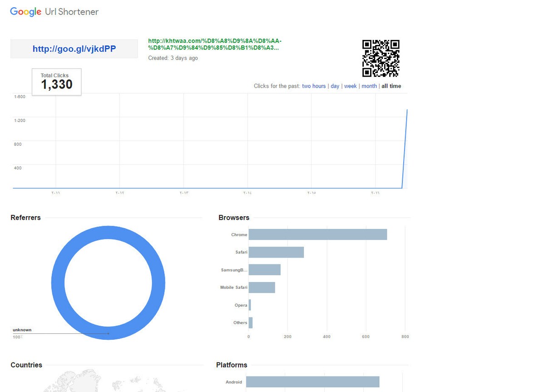The width and height of the screenshot is (545, 392).
Task: Click the unknown referrer label
Action: 22,330
